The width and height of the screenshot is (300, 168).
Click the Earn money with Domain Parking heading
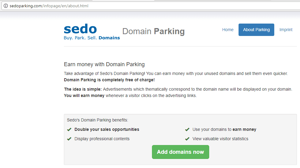(x=104, y=64)
